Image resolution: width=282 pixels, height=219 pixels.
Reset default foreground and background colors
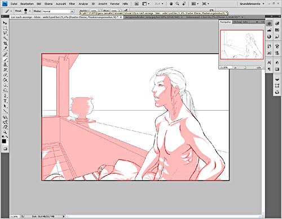[3, 137]
